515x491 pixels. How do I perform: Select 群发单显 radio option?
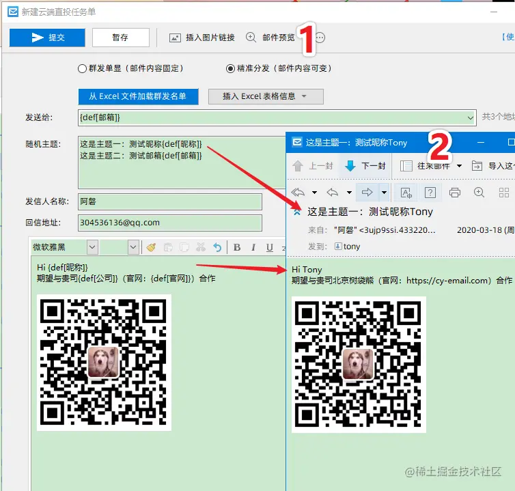coord(82,69)
